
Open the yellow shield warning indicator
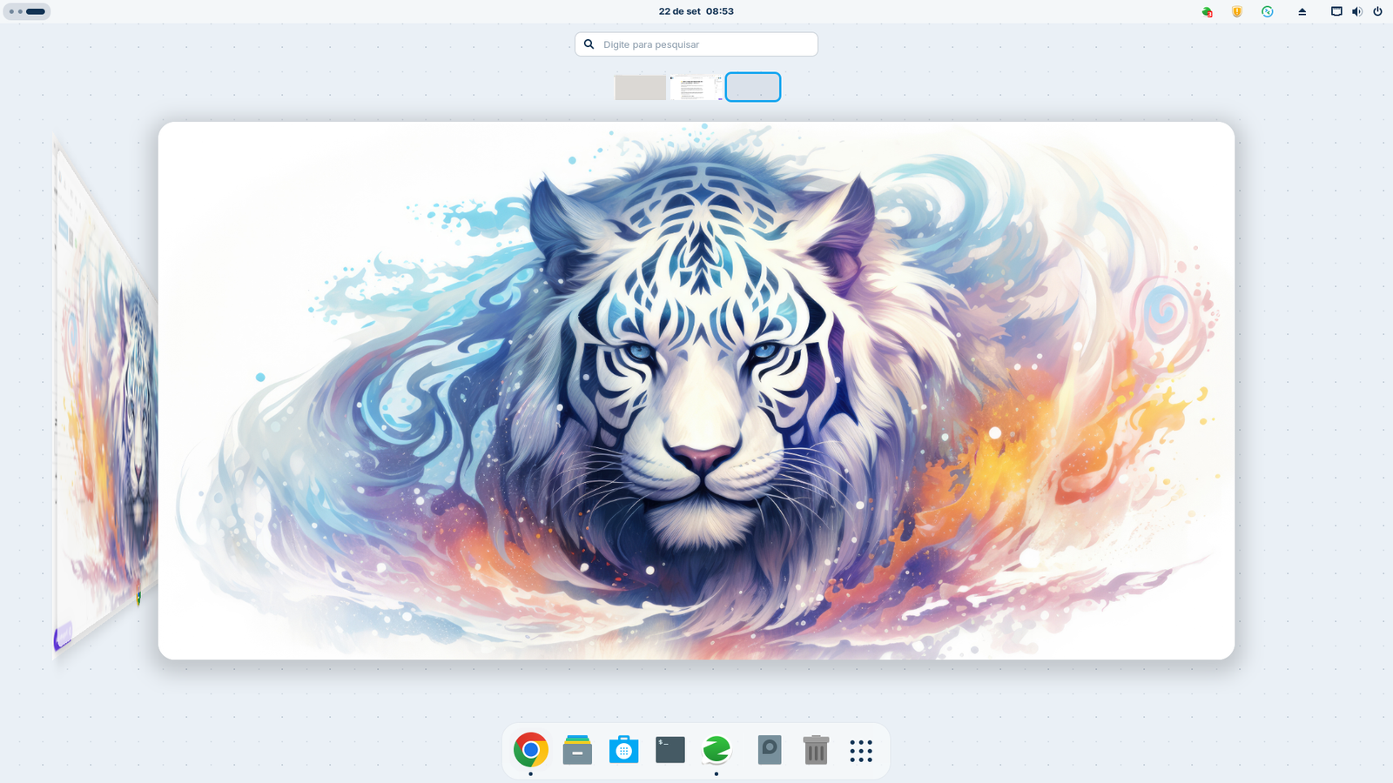click(x=1237, y=11)
